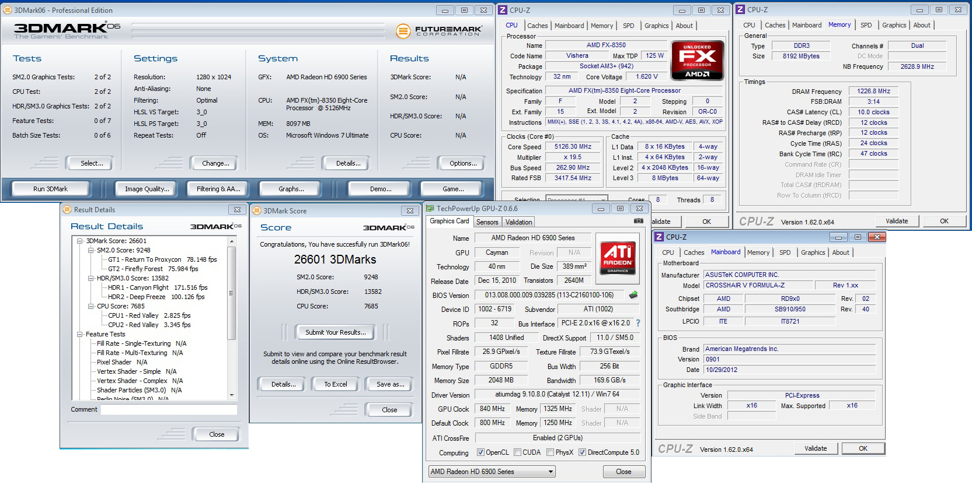The image size is (972, 488).
Task: Switch to the Sensors tab in GPU-Z
Action: [487, 222]
